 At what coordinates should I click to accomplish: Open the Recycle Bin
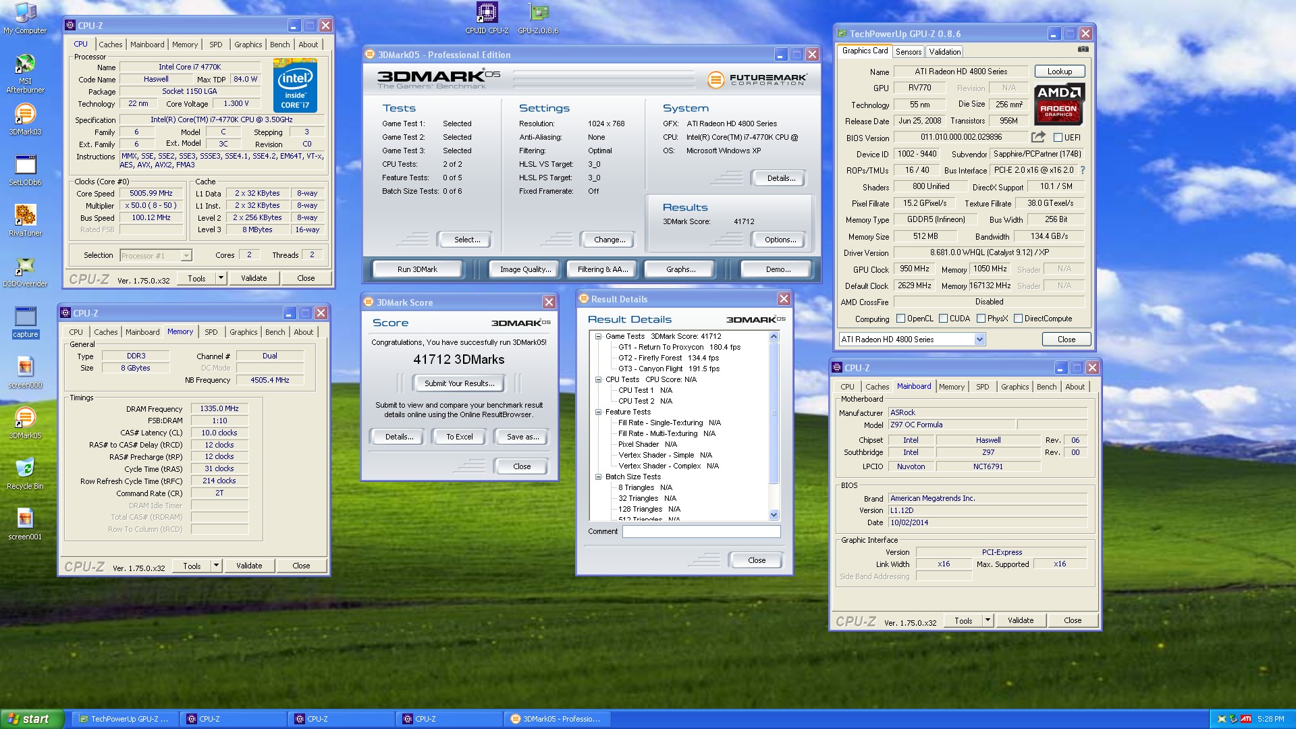(25, 474)
